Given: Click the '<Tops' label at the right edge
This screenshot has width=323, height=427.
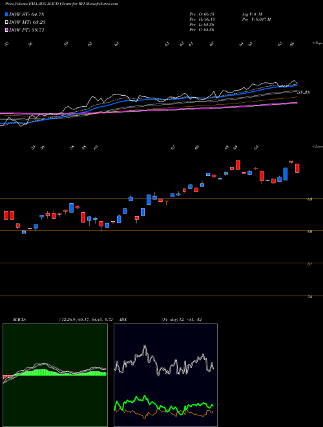Looking at the screenshot, I should pyautogui.click(x=317, y=43).
